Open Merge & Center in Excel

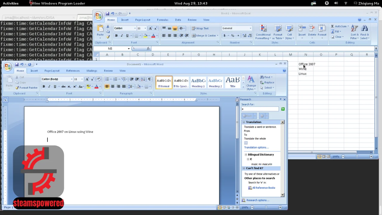coord(205,36)
